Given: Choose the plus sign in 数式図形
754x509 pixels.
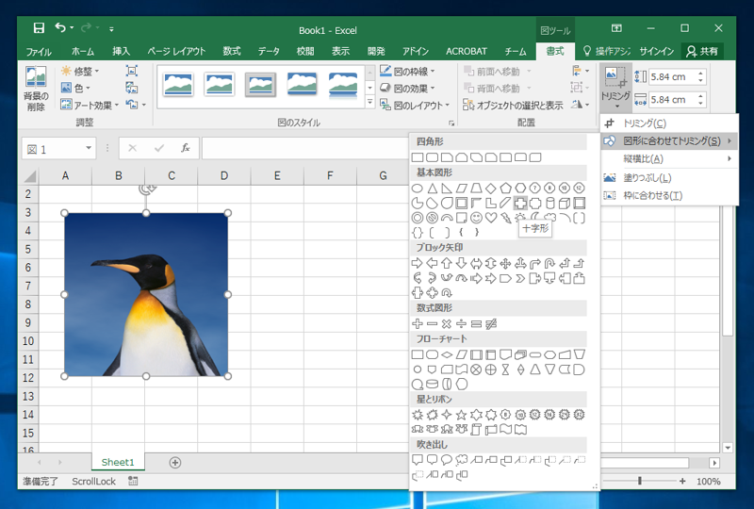Looking at the screenshot, I should pyautogui.click(x=418, y=323).
